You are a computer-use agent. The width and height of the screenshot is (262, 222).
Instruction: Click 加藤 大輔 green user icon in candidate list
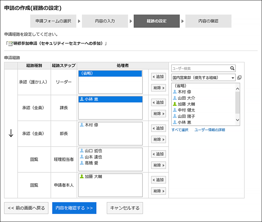pos(175,104)
